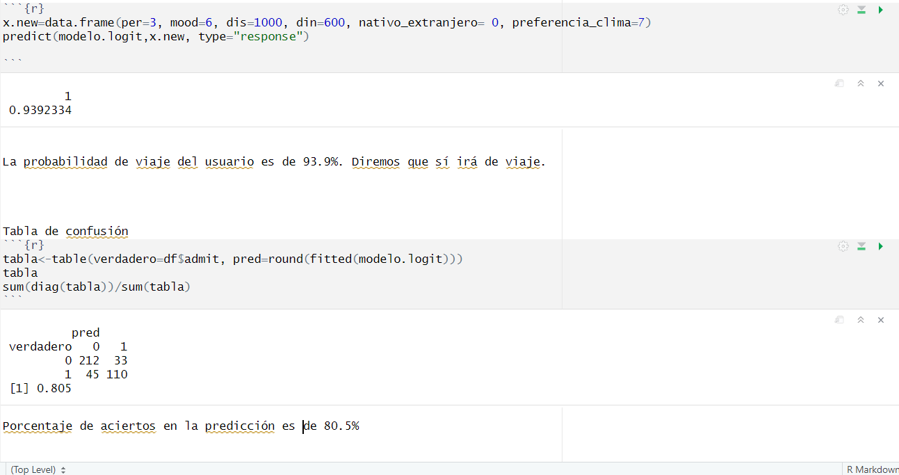Click the sum(diag(tabla))/sum(tabla) line
The image size is (899, 475).
[97, 287]
